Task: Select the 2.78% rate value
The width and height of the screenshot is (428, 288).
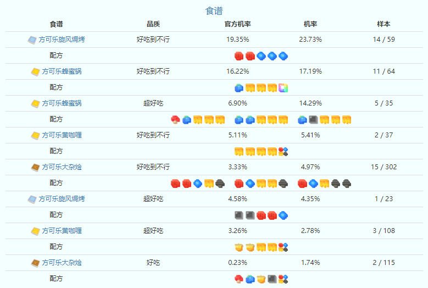Action: point(310,231)
